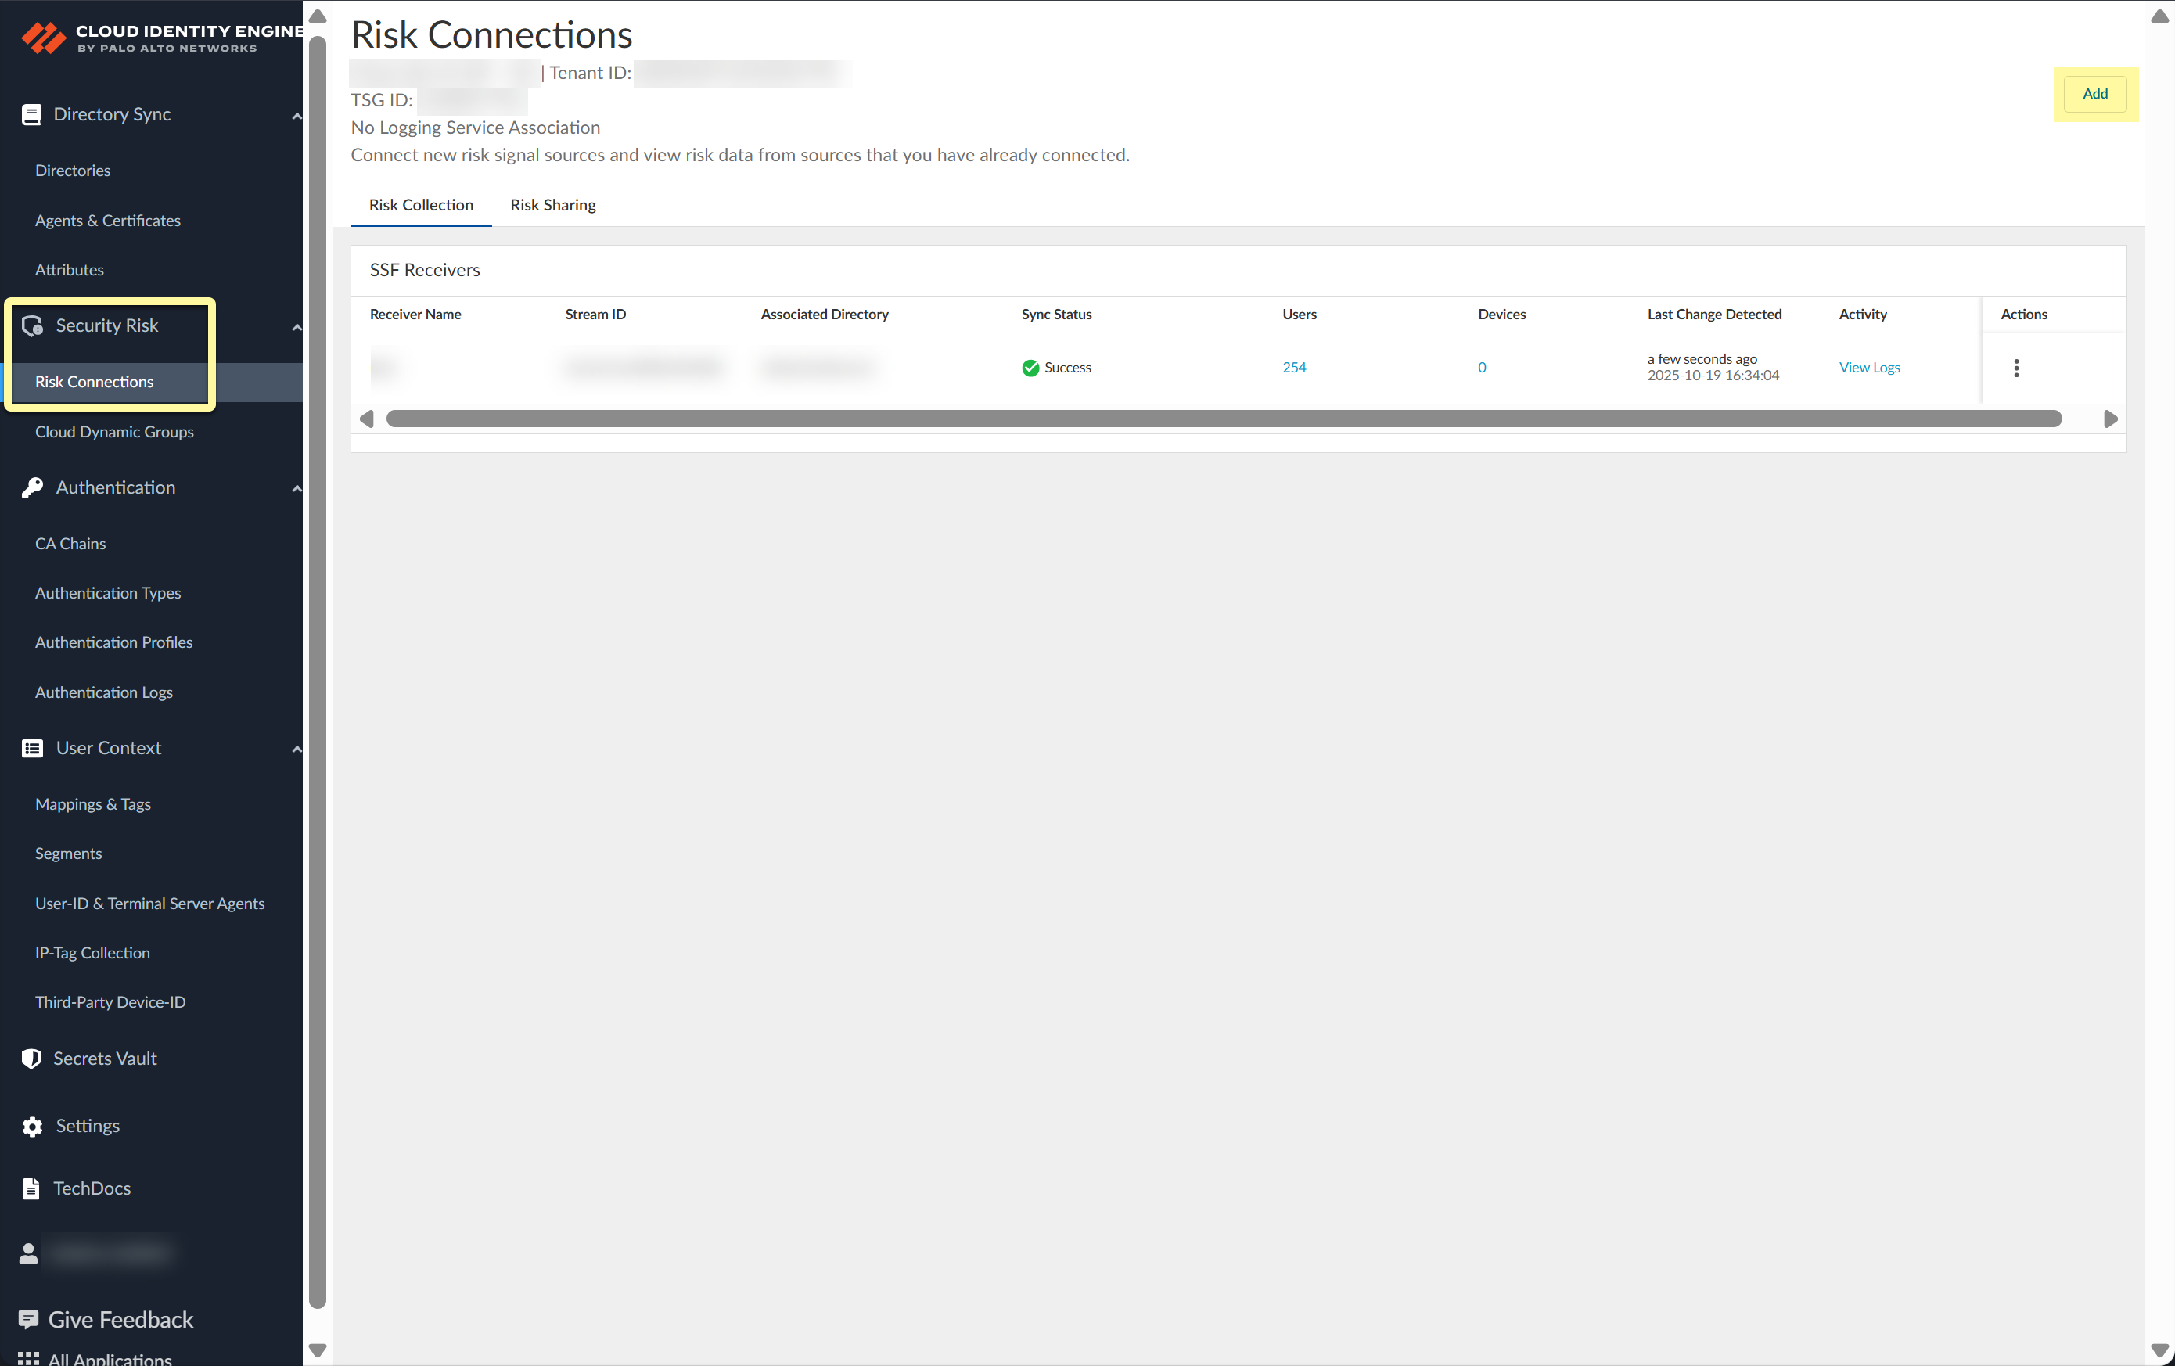Open the View Logs link

(1869, 368)
